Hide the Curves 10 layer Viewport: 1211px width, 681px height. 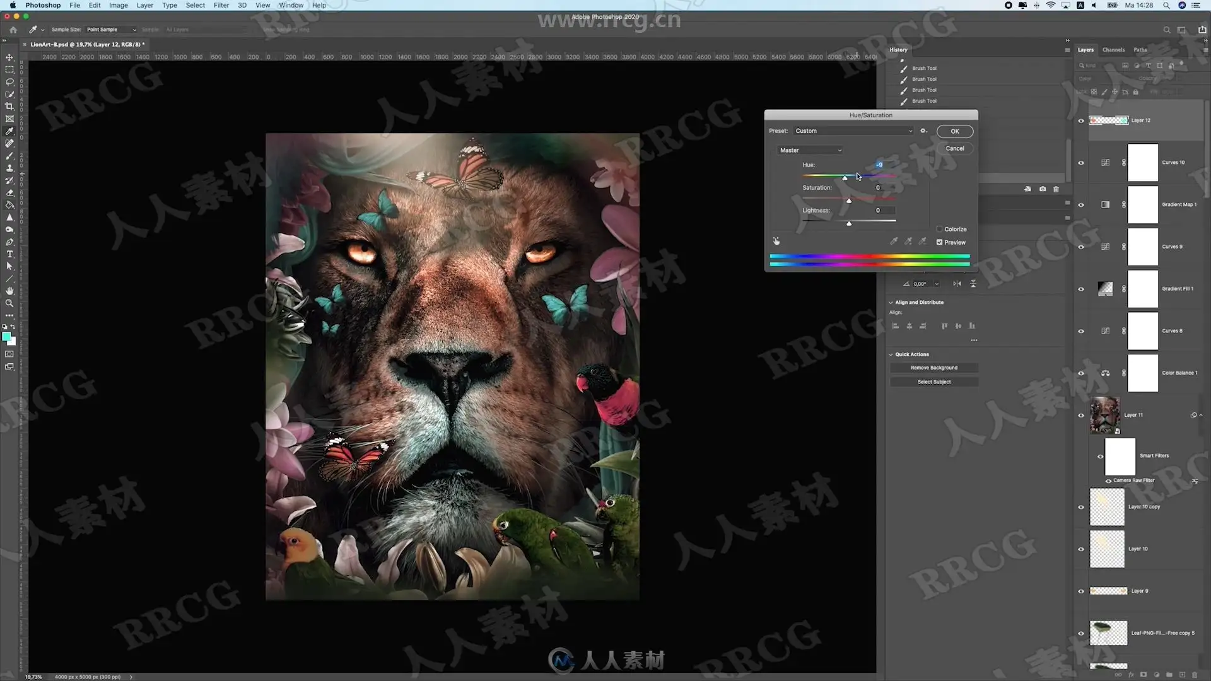1081,163
